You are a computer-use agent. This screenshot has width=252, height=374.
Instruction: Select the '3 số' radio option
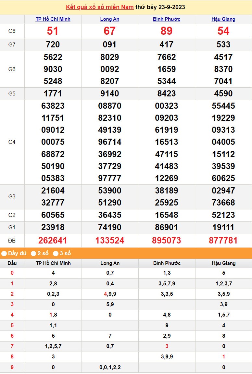click(x=56, y=253)
